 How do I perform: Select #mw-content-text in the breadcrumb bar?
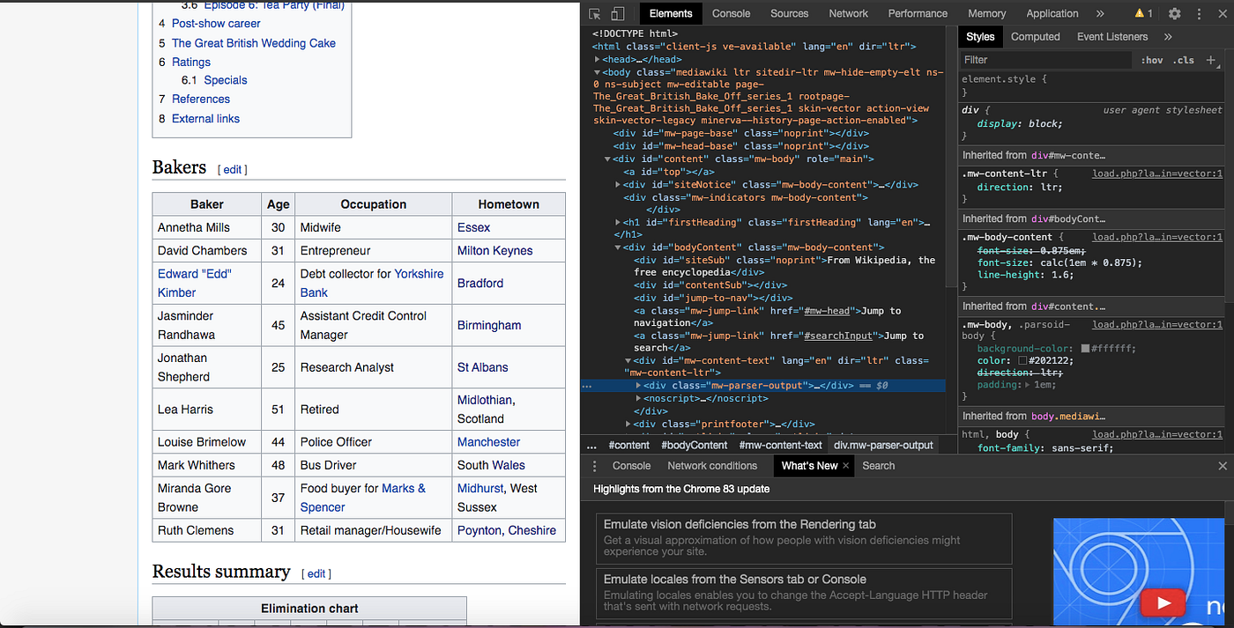(x=780, y=446)
